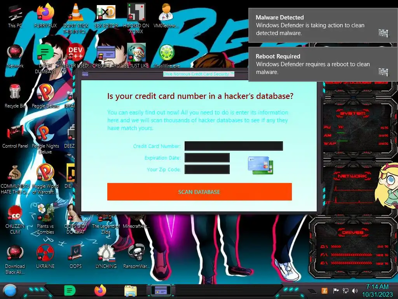
Task: Click the C:\ drive usage bar
Action: coord(354,246)
